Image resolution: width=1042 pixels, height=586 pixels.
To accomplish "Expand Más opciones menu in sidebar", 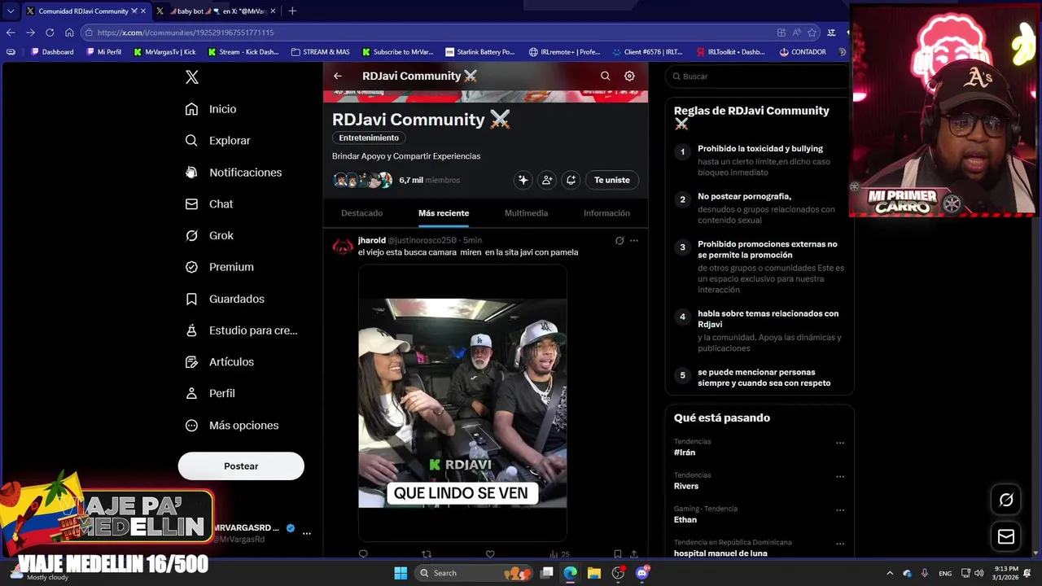I will click(x=231, y=426).
